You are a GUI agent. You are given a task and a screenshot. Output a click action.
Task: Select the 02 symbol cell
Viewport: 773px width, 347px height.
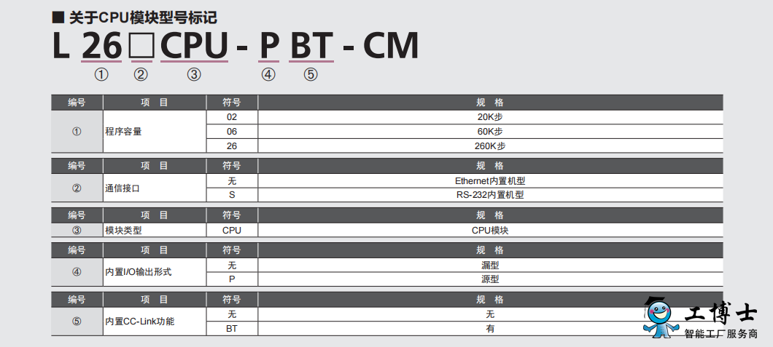point(232,117)
